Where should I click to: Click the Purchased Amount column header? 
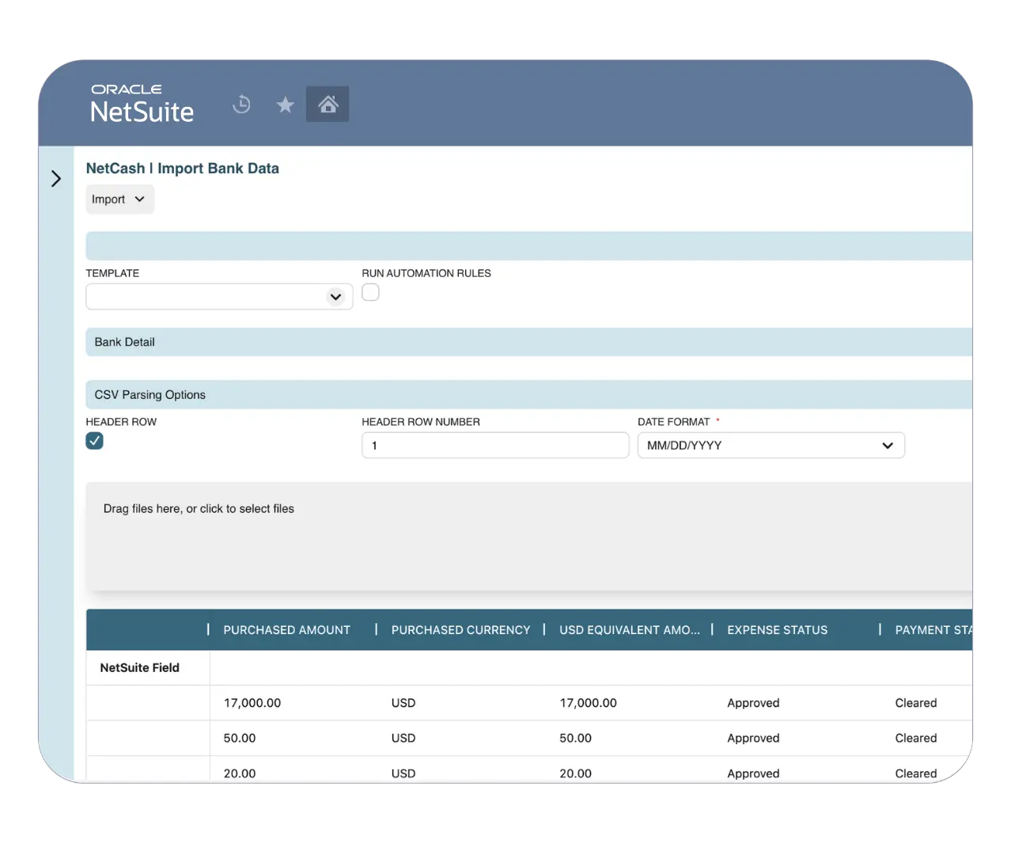286,630
